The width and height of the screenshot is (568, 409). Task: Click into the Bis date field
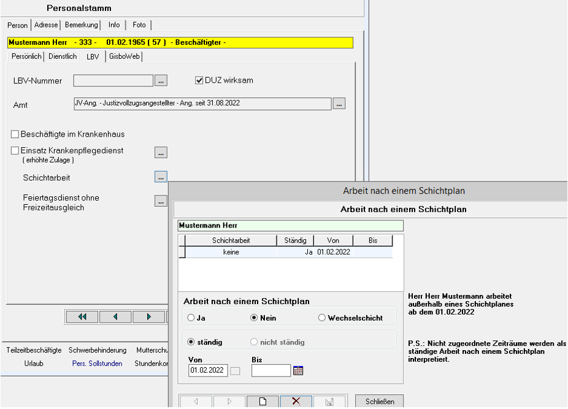271,370
